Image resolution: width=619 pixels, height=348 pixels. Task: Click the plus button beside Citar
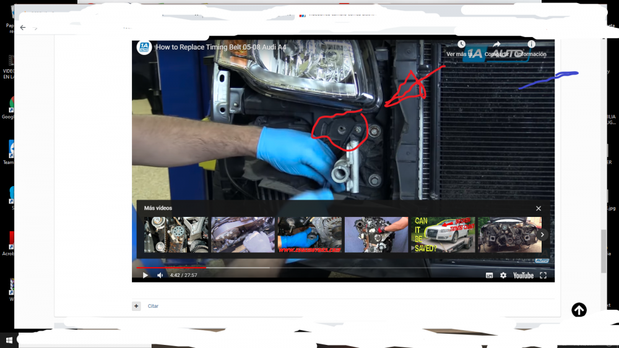(x=136, y=306)
